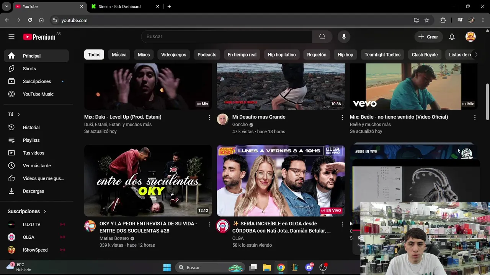Viewport: 490px width, 275px height.
Task: Switch to Stream - Kick Dashboard tab
Action: click(x=125, y=6)
